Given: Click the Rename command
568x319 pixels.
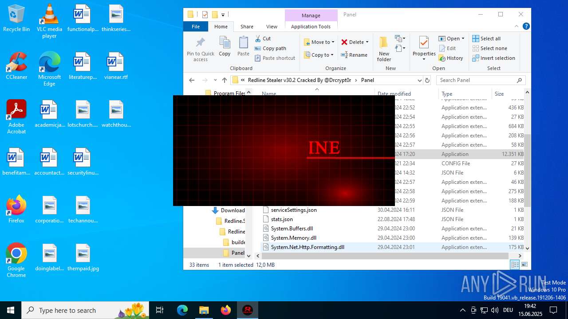Looking at the screenshot, I should (354, 55).
